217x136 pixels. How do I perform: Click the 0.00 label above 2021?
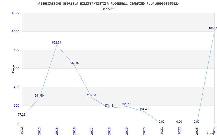click(x=161, y=122)
